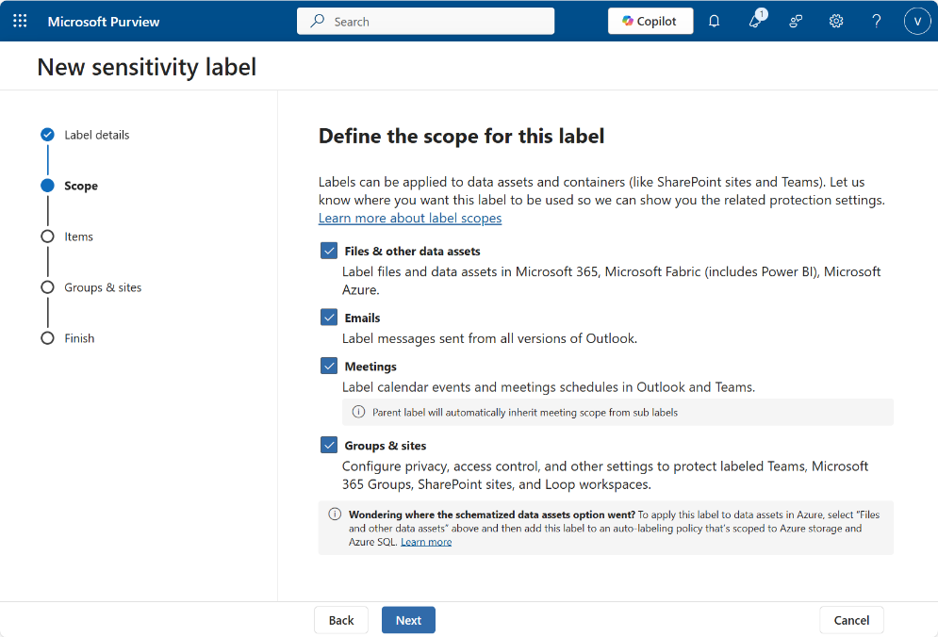Select the Items step in wizard
This screenshot has width=938, height=637.
pos(78,237)
